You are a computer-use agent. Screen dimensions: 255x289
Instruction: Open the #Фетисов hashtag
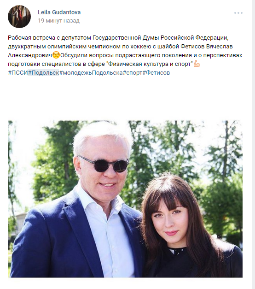156,73
